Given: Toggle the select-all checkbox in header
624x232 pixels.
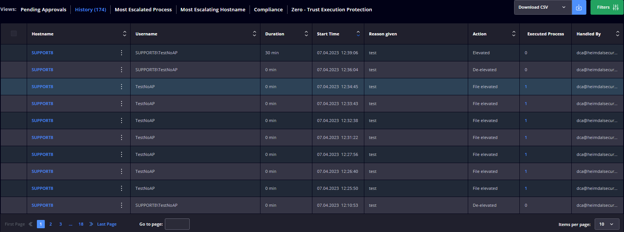Looking at the screenshot, I should [14, 34].
